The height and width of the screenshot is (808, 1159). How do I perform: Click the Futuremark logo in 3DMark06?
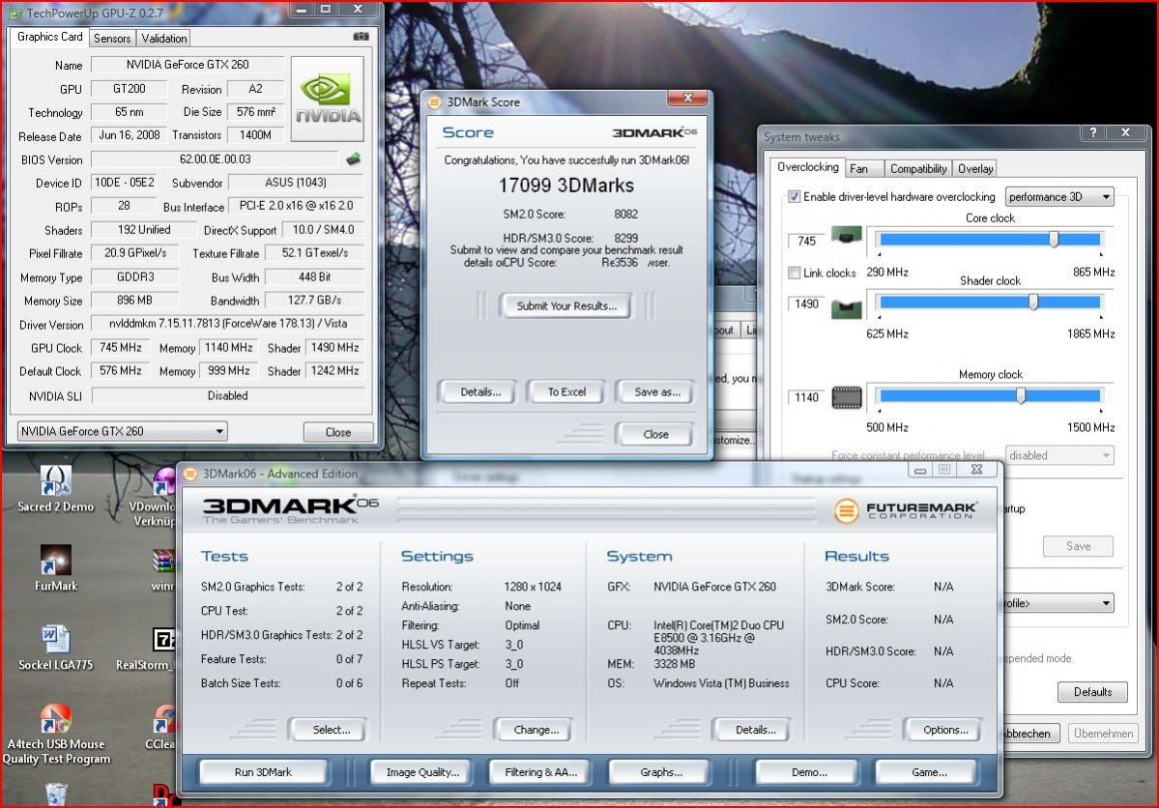click(905, 510)
